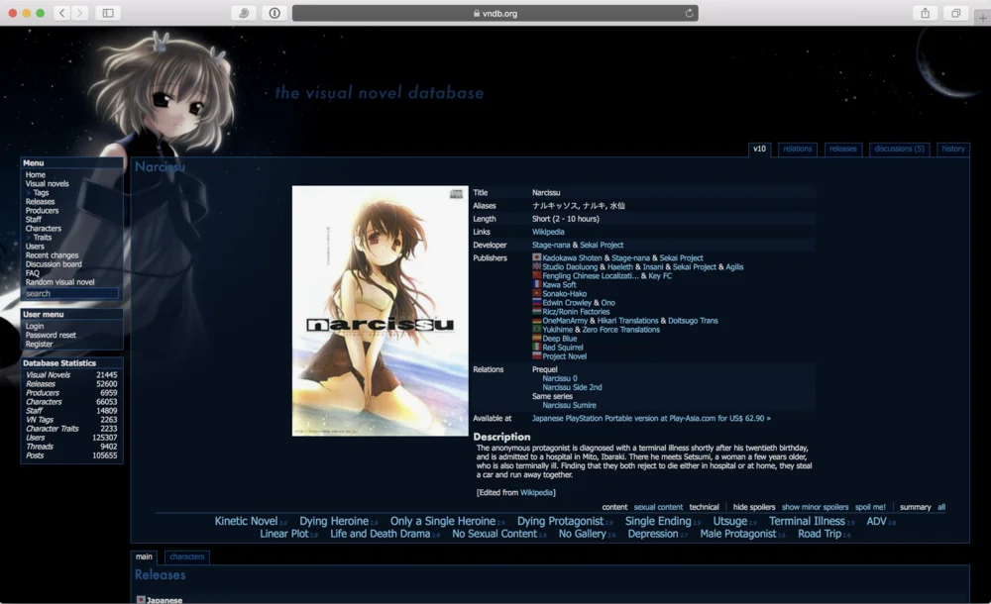
Task: Open Narcissu Sumire link
Action: tap(569, 405)
